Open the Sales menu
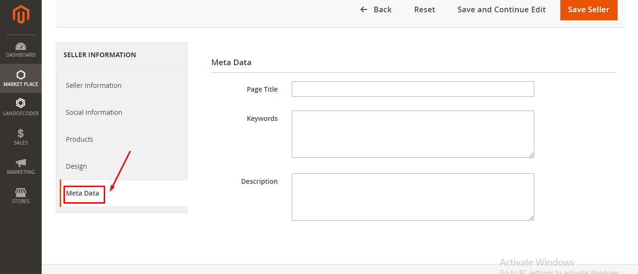Screen dimensions: 638x274 pos(21,137)
